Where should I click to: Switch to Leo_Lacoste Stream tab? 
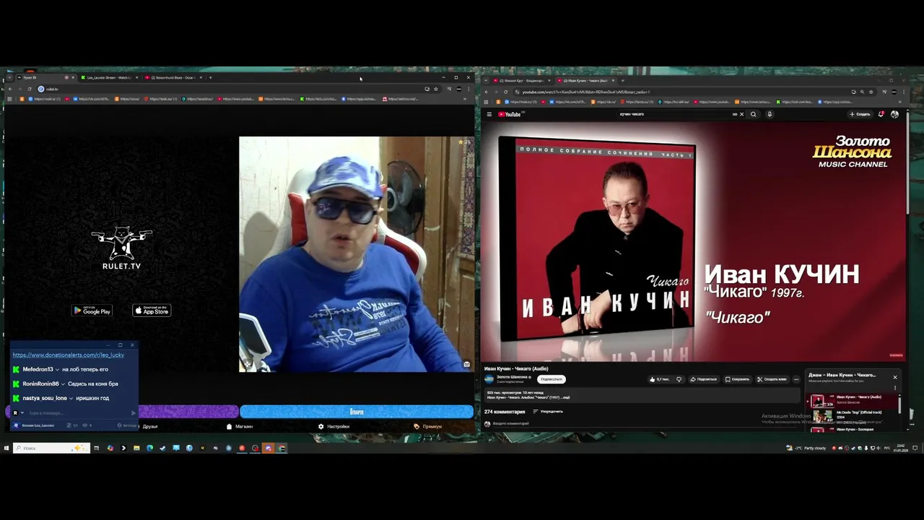coord(108,77)
